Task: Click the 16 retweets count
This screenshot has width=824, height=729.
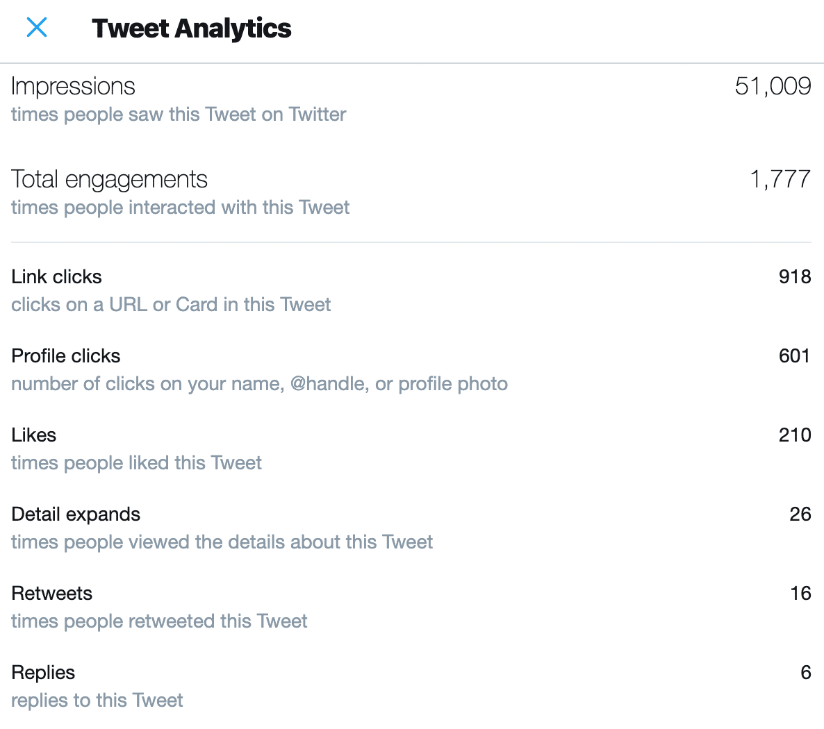Action: click(x=800, y=593)
